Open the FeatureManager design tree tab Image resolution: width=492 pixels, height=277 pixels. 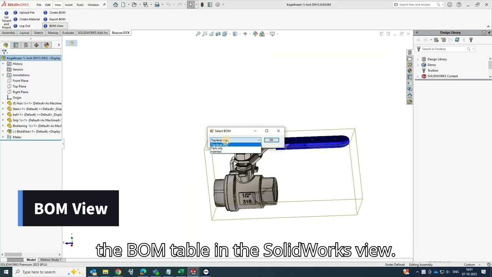click(x=6, y=45)
